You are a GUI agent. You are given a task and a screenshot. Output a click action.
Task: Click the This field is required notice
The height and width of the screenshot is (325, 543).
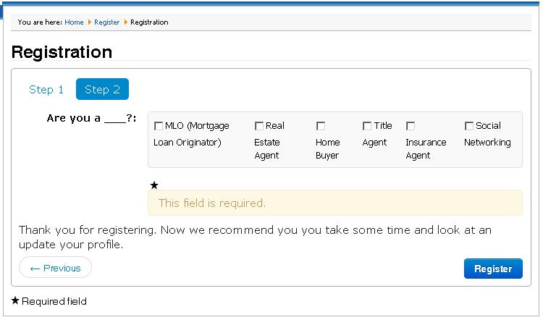click(x=335, y=203)
